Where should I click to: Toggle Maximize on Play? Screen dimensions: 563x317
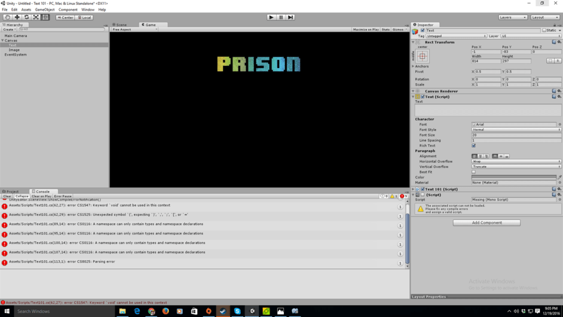366,29
